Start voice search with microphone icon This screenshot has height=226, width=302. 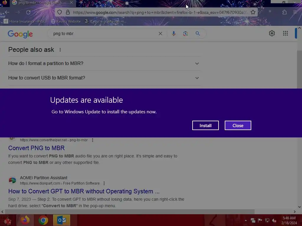pyautogui.click(x=173, y=34)
